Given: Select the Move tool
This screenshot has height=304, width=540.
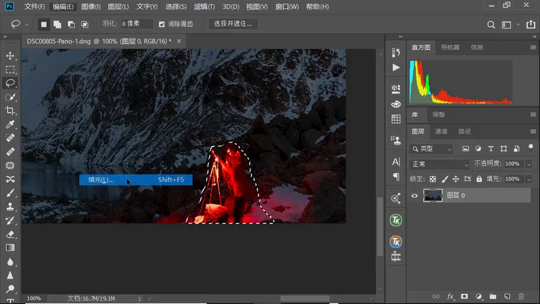Looking at the screenshot, I should click(x=10, y=56).
